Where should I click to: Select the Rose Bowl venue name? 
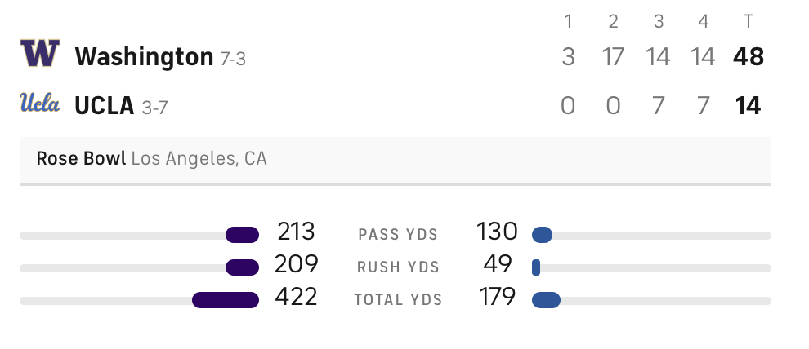[81, 158]
